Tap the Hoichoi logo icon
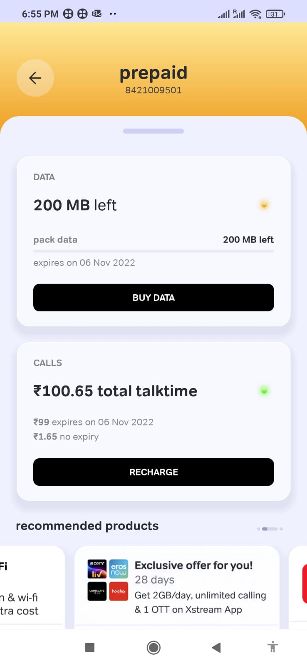The height and width of the screenshot is (666, 307). [119, 591]
